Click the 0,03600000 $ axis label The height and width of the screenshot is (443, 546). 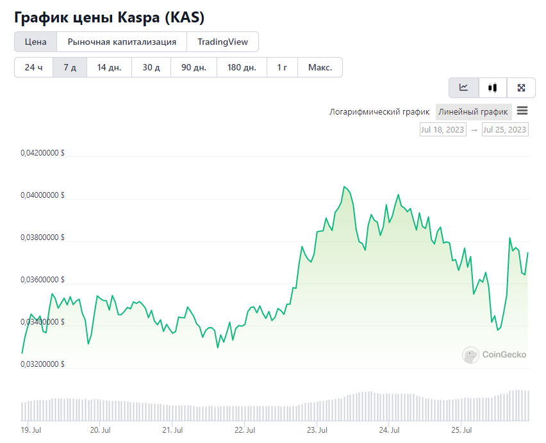[42, 280]
